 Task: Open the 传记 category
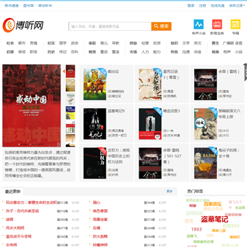click(62, 52)
